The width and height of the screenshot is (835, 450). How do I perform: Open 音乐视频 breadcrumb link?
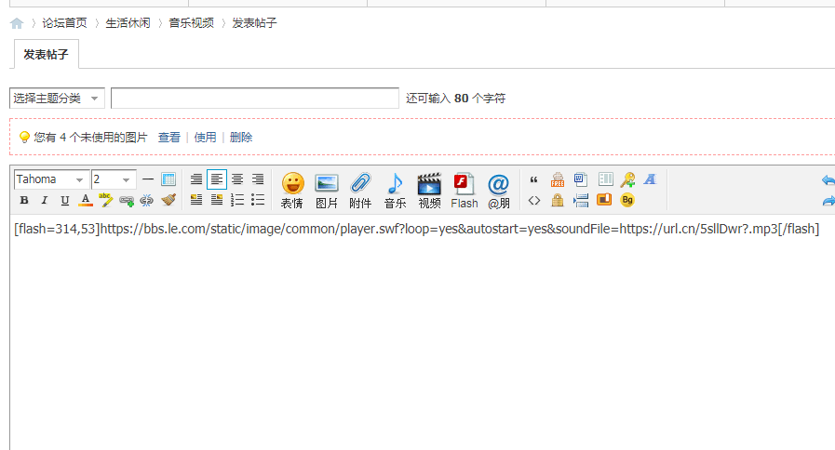coord(191,23)
